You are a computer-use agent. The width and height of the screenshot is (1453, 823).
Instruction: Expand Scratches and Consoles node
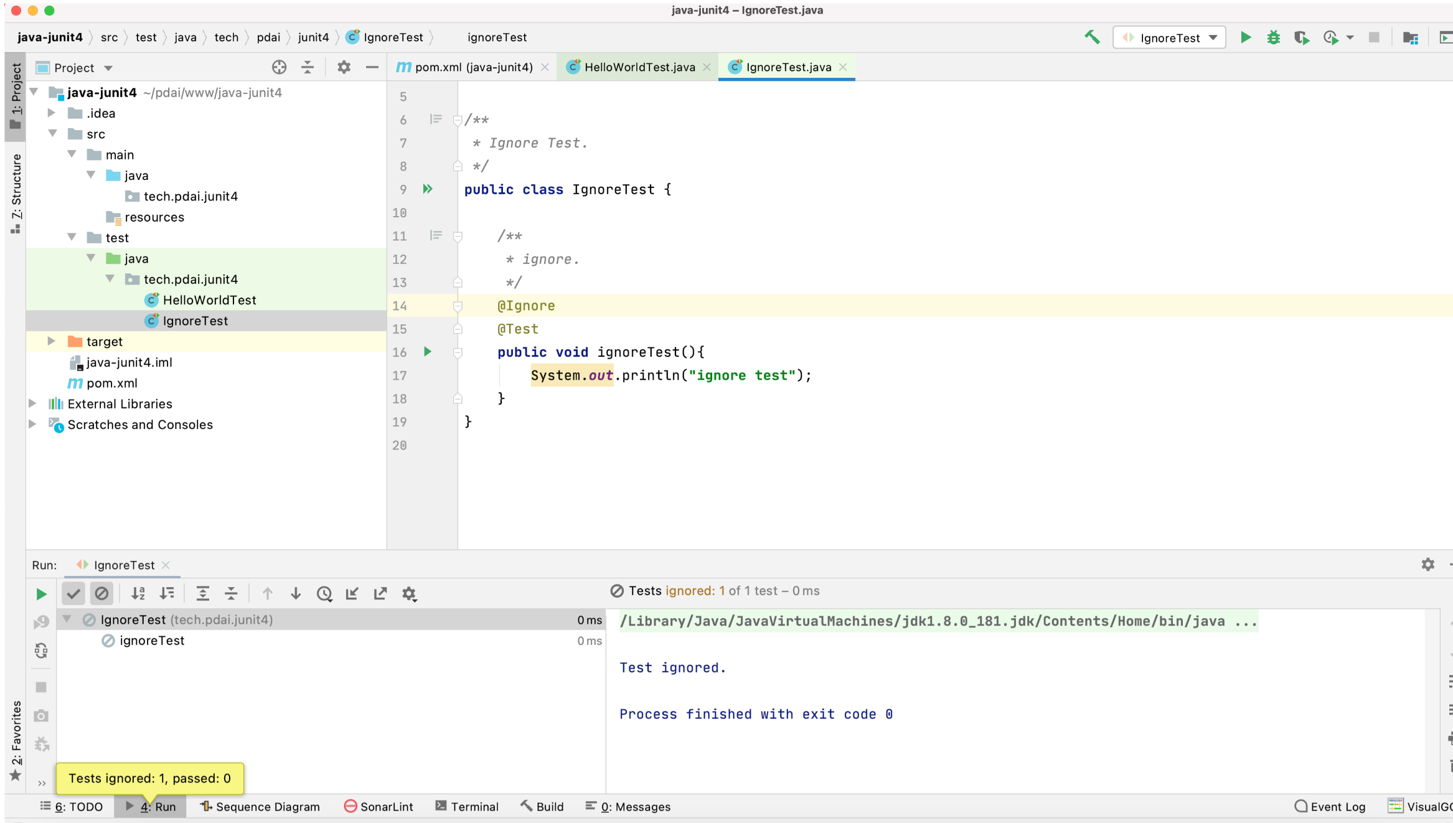coord(32,424)
